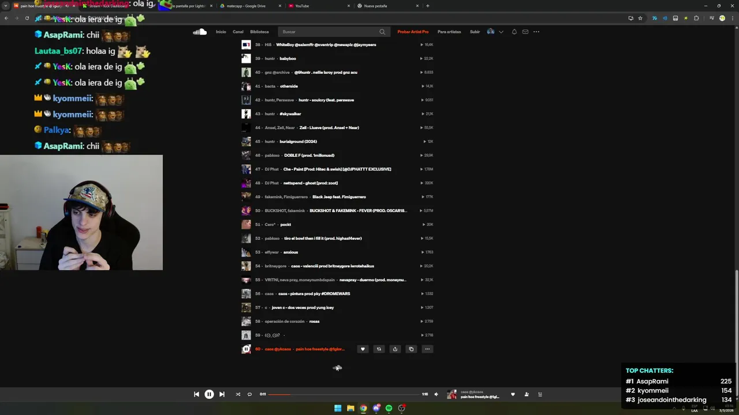Viewport: 739px width, 415px height.
Task: Open Discord from the taskbar
Action: coord(376,408)
